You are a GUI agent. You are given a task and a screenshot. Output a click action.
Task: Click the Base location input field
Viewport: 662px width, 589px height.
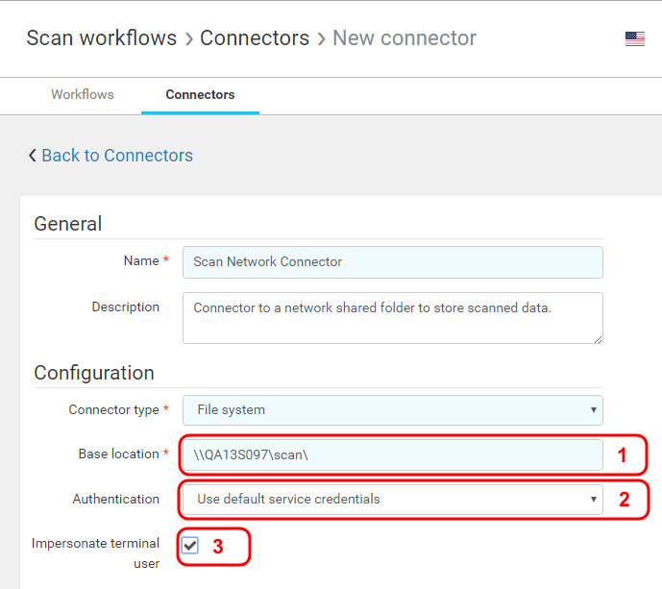pyautogui.click(x=392, y=454)
